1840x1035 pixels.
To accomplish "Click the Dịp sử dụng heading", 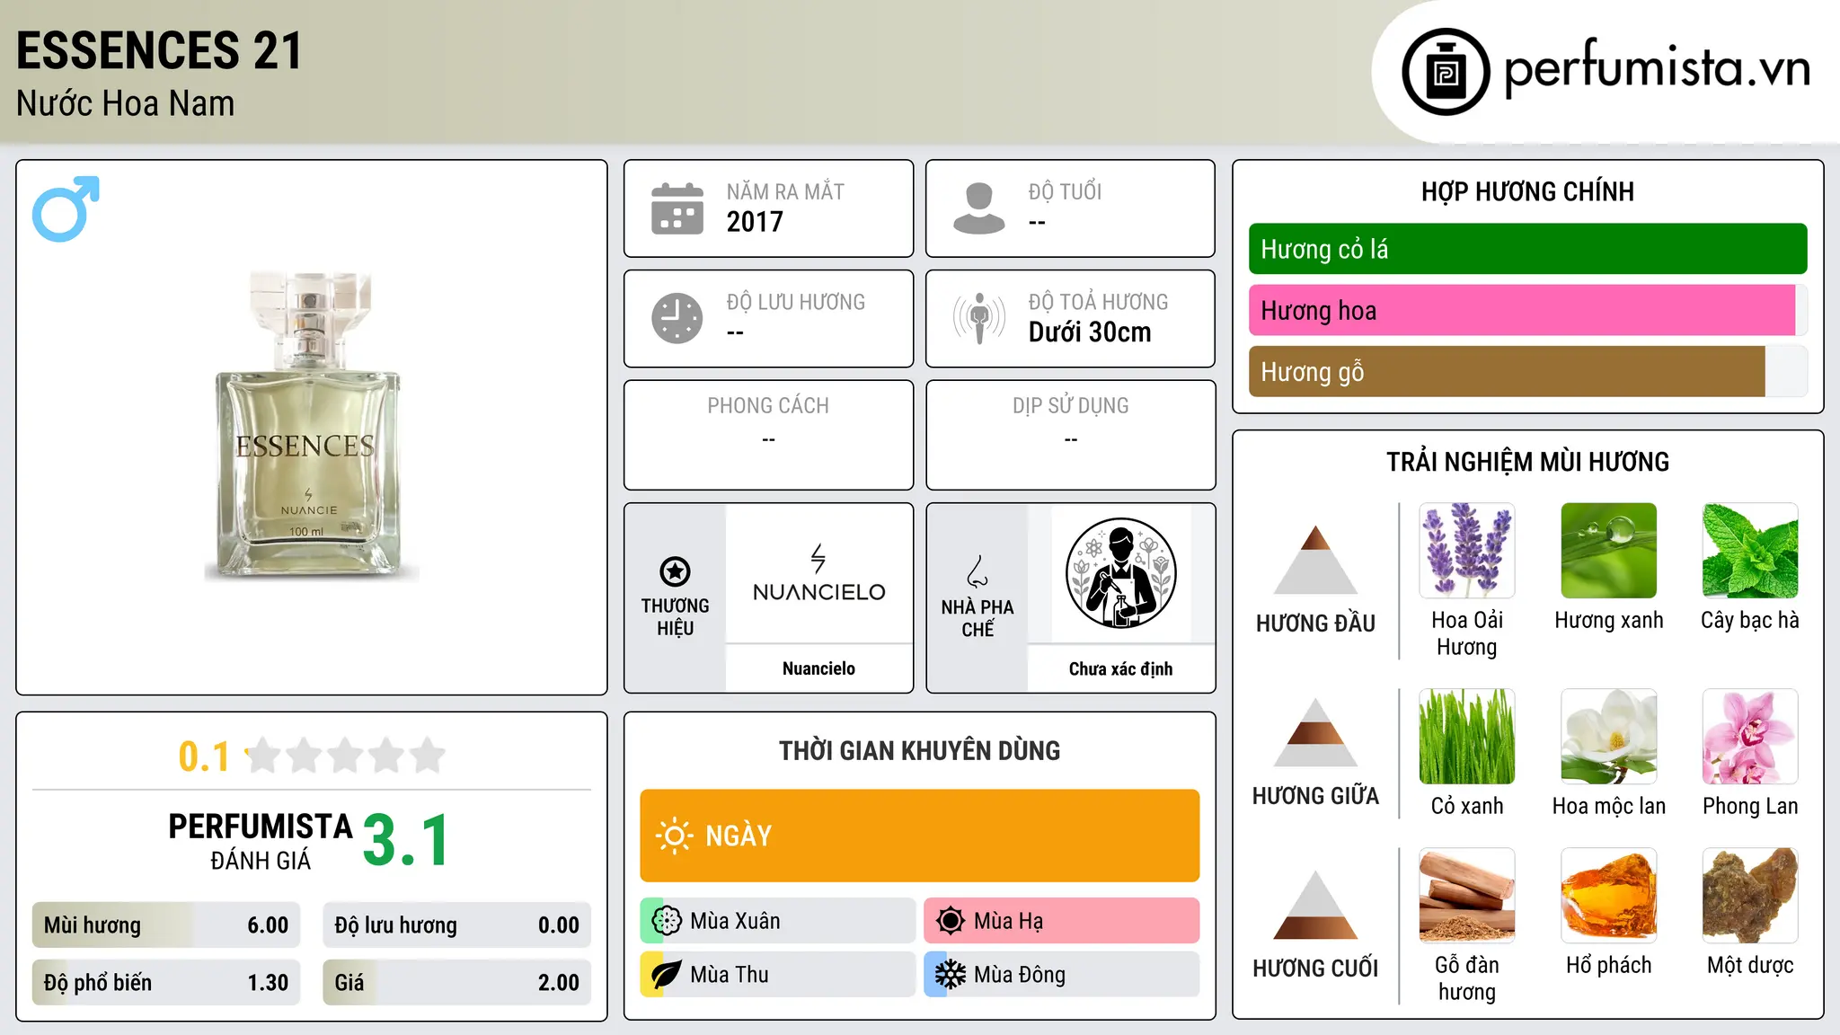I will tap(1070, 406).
